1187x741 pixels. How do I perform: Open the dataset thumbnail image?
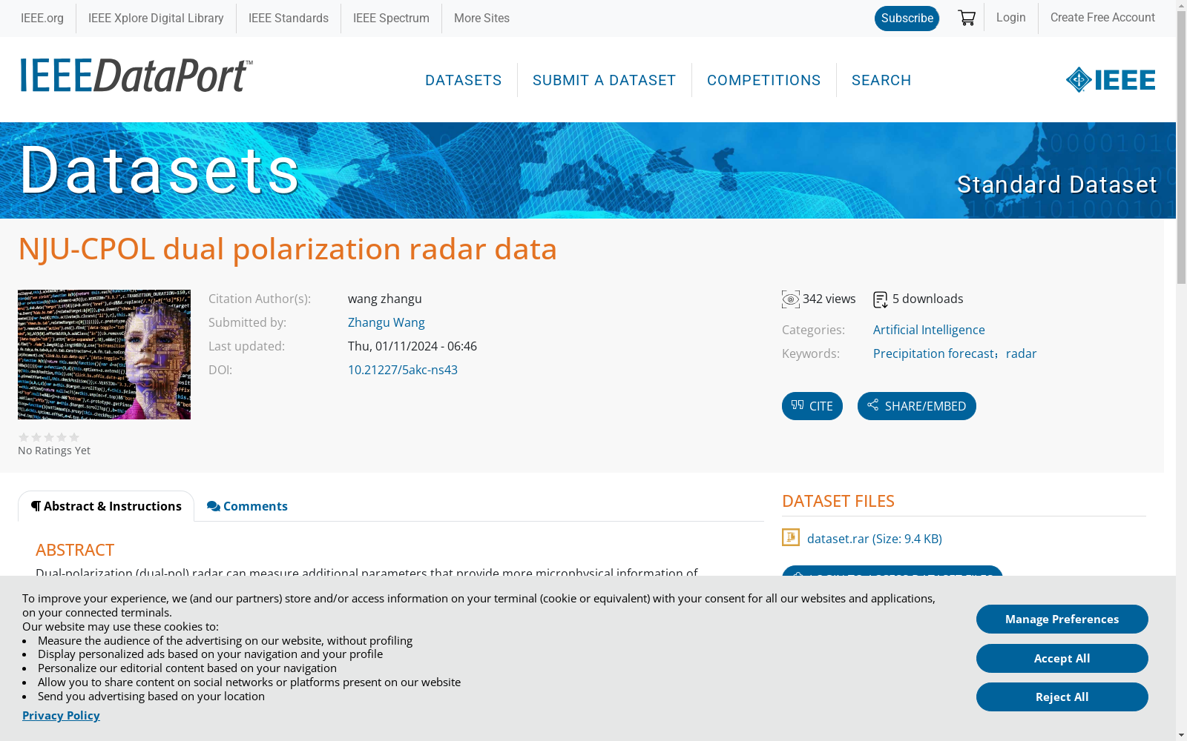coord(104,354)
